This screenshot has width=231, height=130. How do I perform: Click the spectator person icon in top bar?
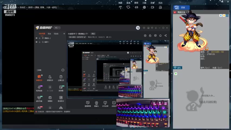coord(161,7)
